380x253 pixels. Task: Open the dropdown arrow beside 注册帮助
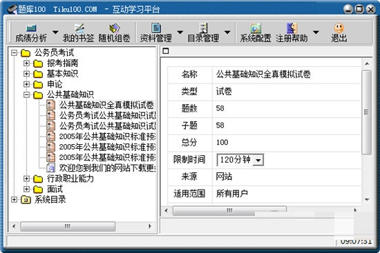(x=316, y=32)
